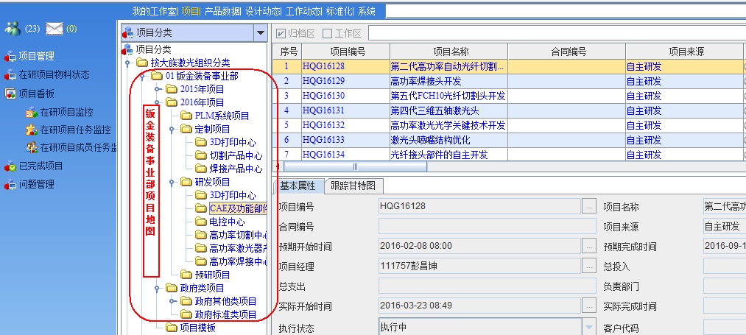
Task: Open 产品数据 menu
Action: (222, 12)
